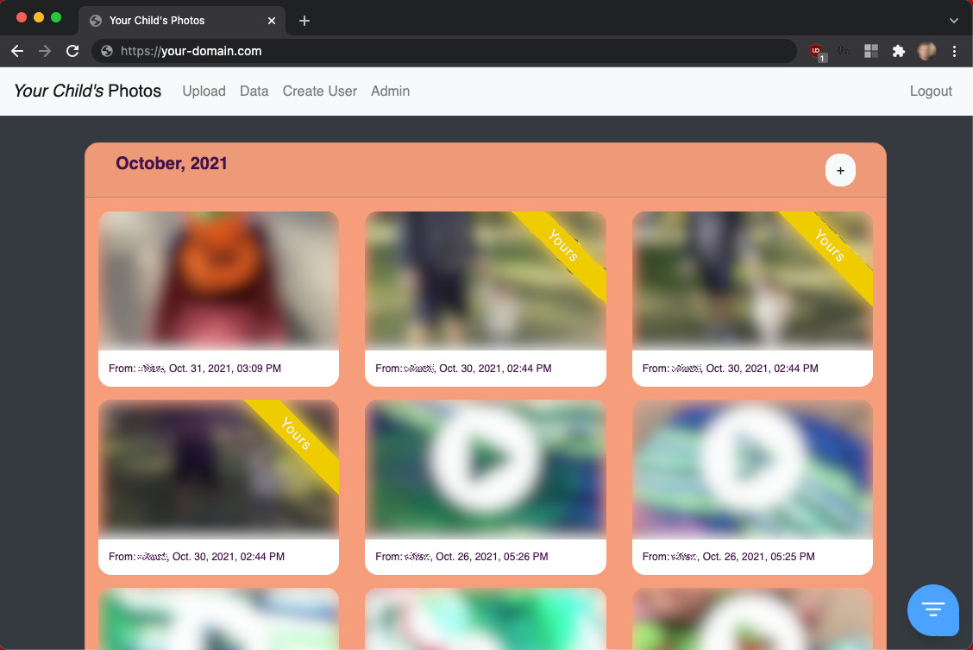Open the grid-squares extension icon
This screenshot has width=973, height=650.
click(871, 51)
